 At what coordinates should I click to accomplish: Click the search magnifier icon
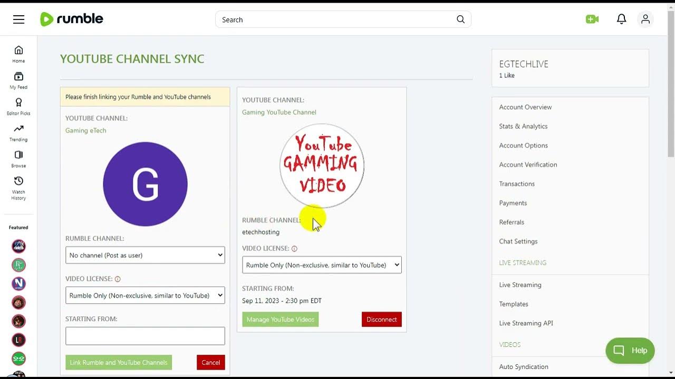point(460,19)
